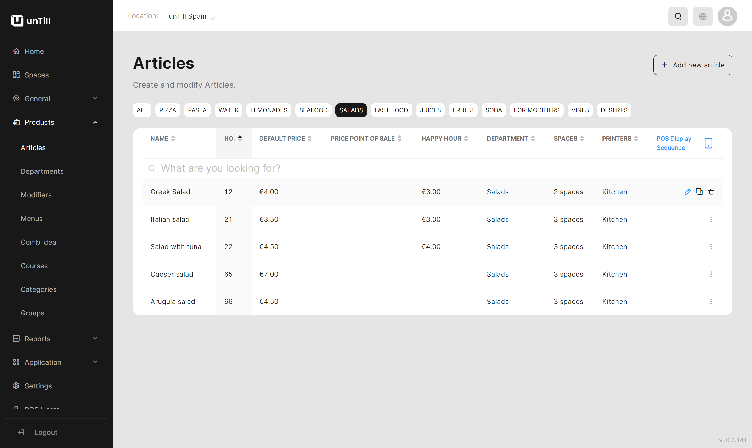Image resolution: width=752 pixels, height=448 pixels.
Task: Delete Greek Salad using the trash icon
Action: tap(711, 192)
